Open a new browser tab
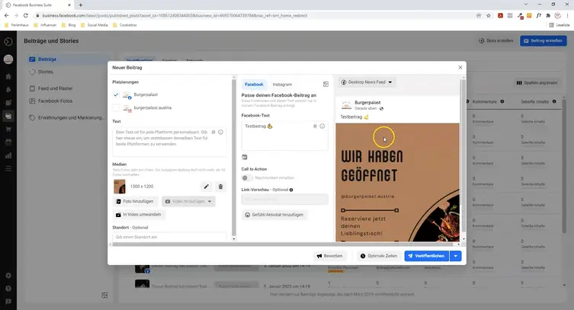Viewport: 574px width, 310px height. pos(81,5)
